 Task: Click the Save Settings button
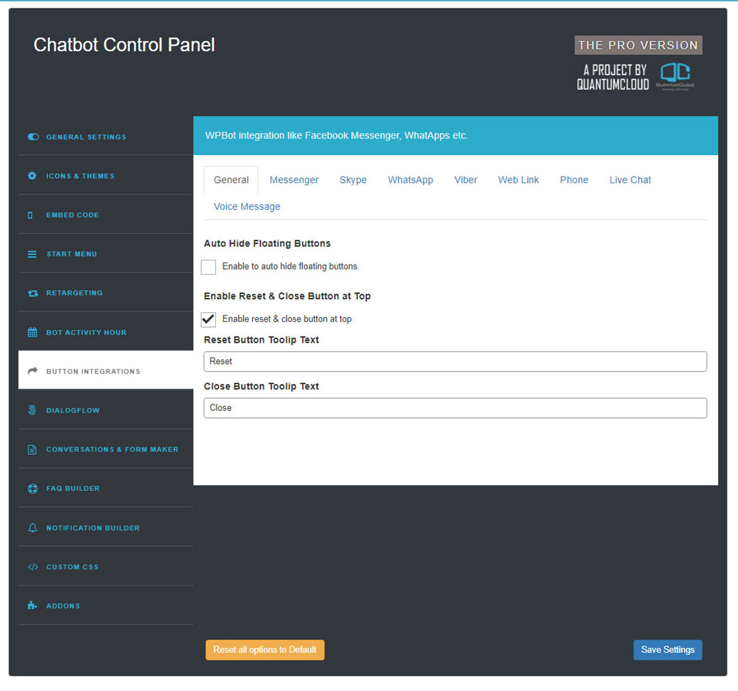[x=668, y=650]
